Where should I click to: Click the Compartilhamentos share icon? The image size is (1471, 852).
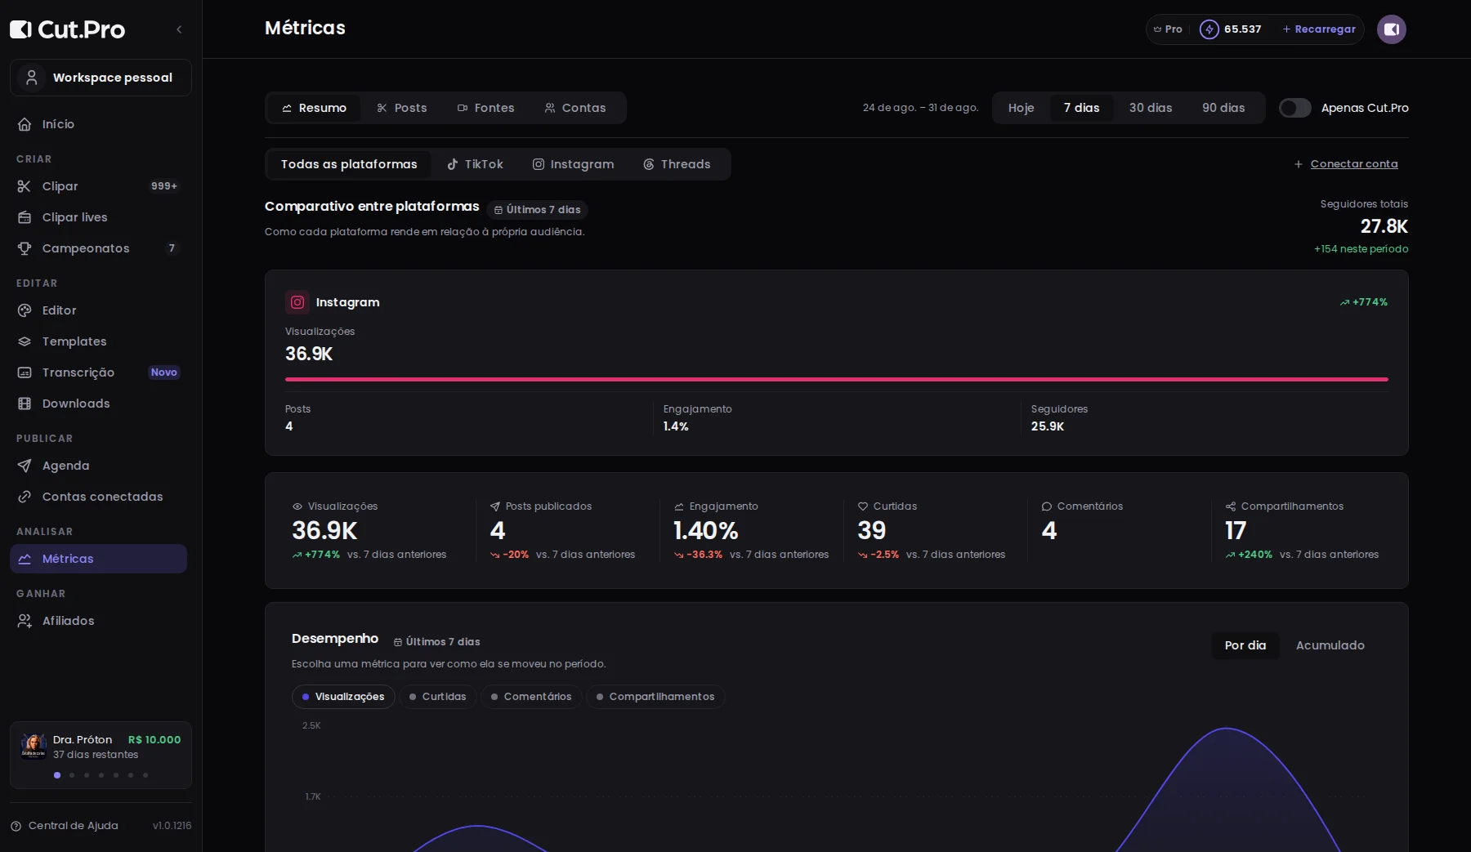point(1231,506)
